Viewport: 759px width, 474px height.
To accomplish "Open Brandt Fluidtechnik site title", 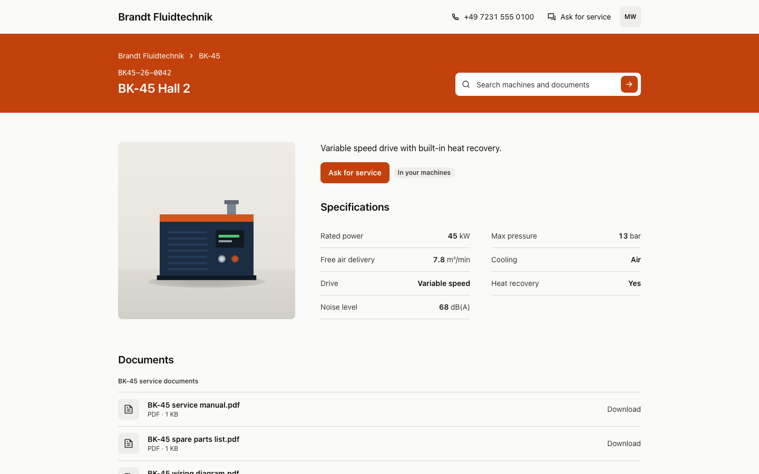I will [x=165, y=17].
